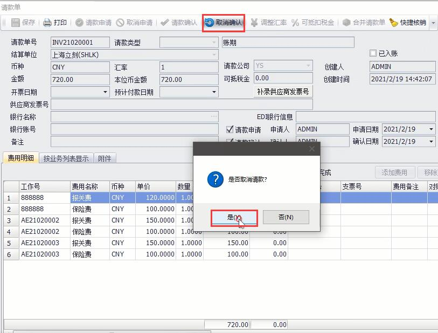
Task: Toggle the 已入账 checkbox
Action: tap(373, 53)
